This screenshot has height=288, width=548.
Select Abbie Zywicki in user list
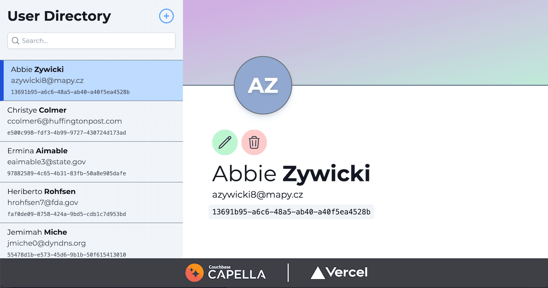(91, 80)
